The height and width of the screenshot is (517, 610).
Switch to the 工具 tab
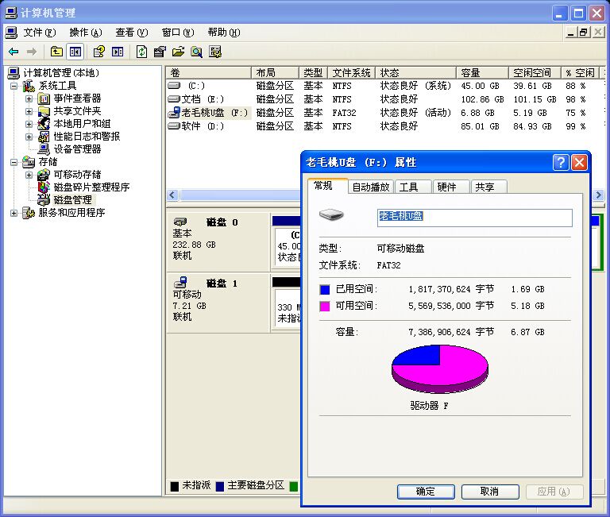click(410, 187)
